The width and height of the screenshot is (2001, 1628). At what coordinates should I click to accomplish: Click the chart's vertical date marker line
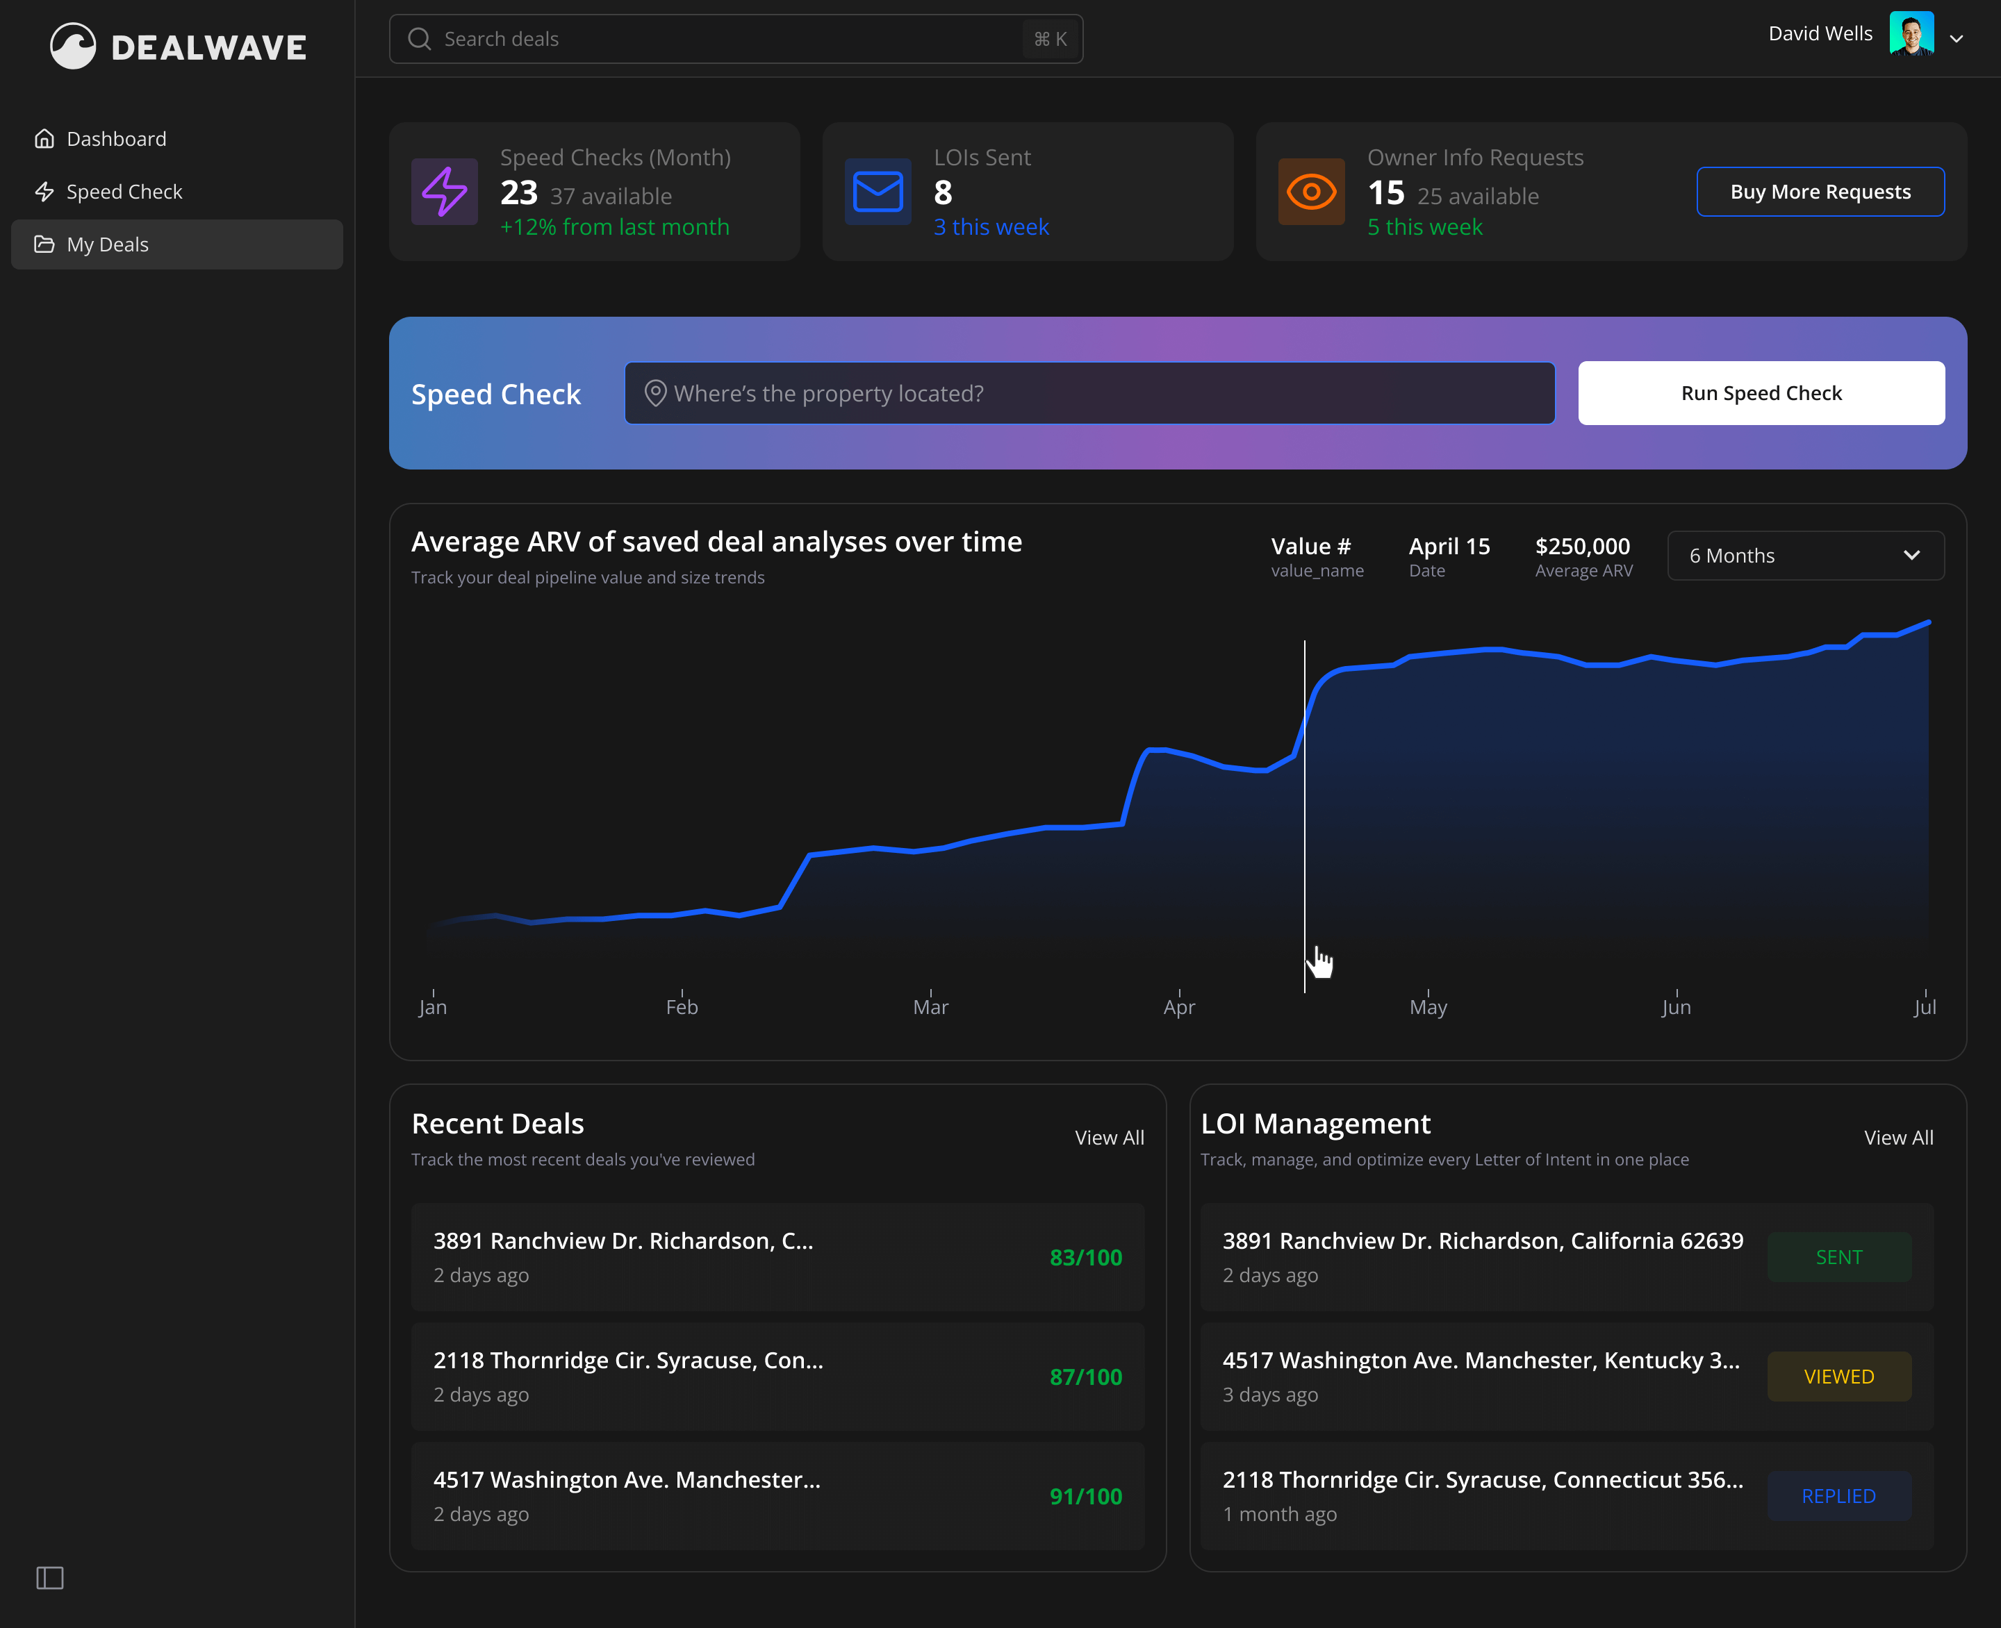(x=1304, y=816)
